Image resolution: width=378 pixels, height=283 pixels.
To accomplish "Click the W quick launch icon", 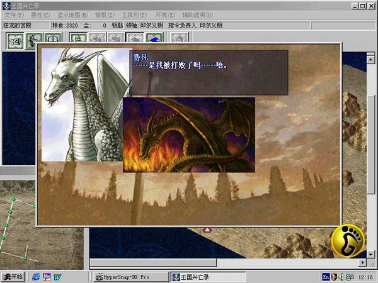I will tap(57, 277).
